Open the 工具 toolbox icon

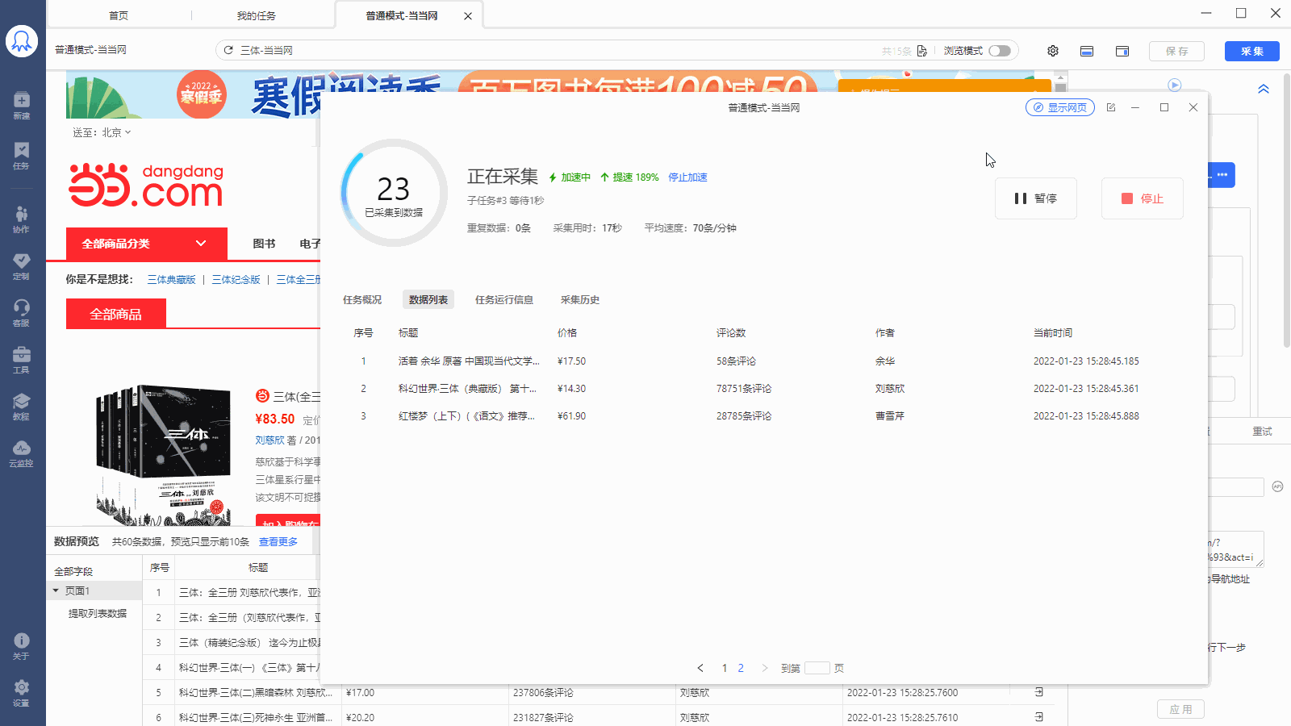[x=22, y=360]
